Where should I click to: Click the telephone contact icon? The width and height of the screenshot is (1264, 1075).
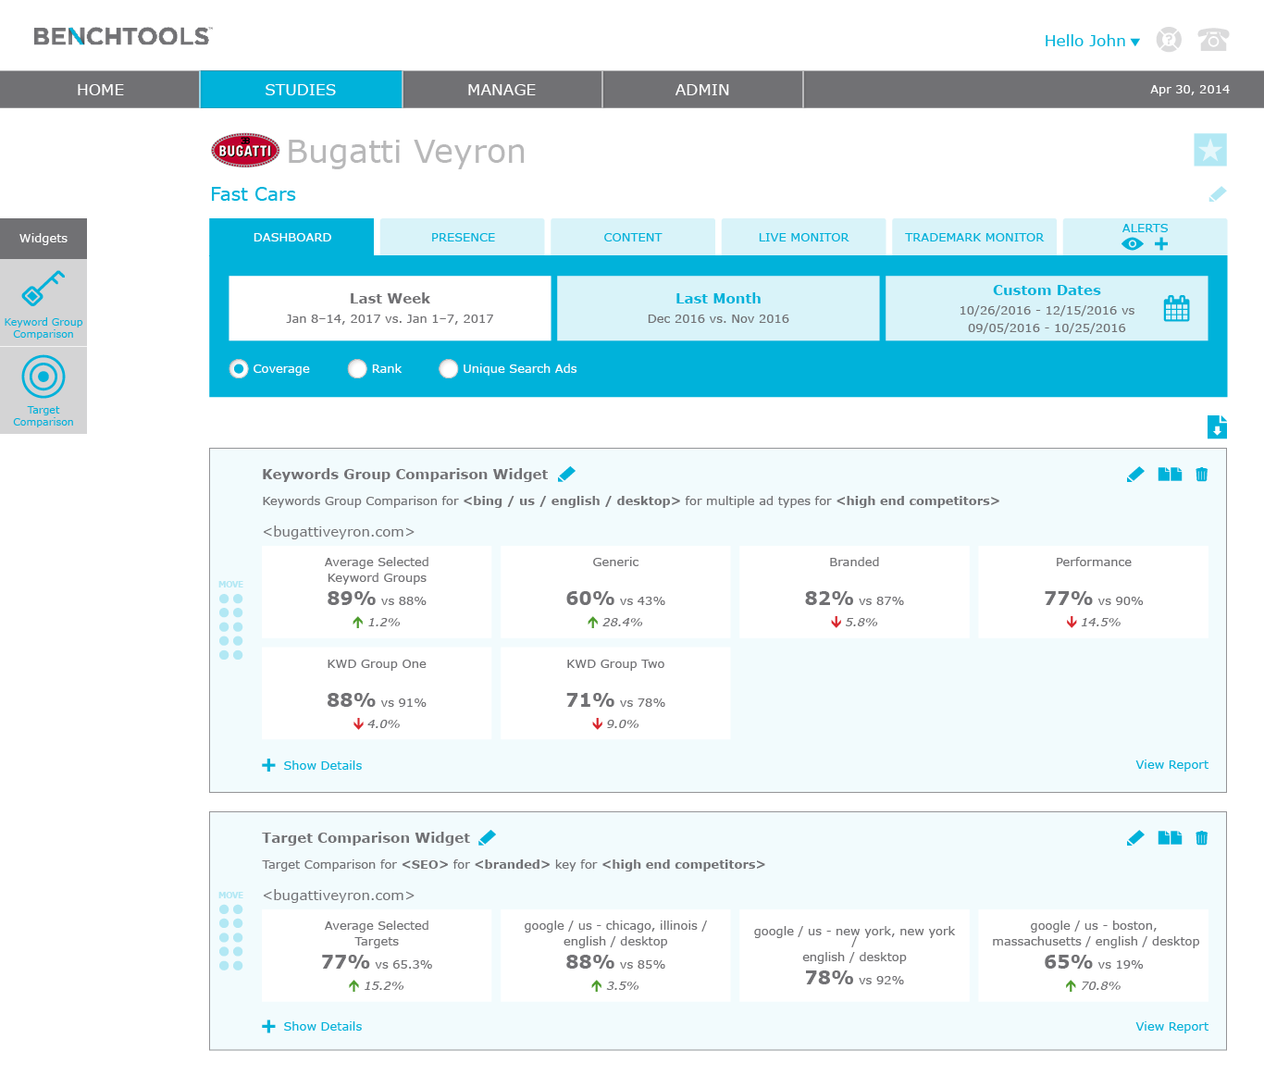tap(1212, 40)
